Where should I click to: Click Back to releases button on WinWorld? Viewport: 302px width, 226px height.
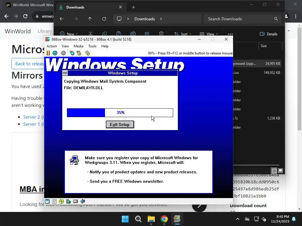(28, 64)
